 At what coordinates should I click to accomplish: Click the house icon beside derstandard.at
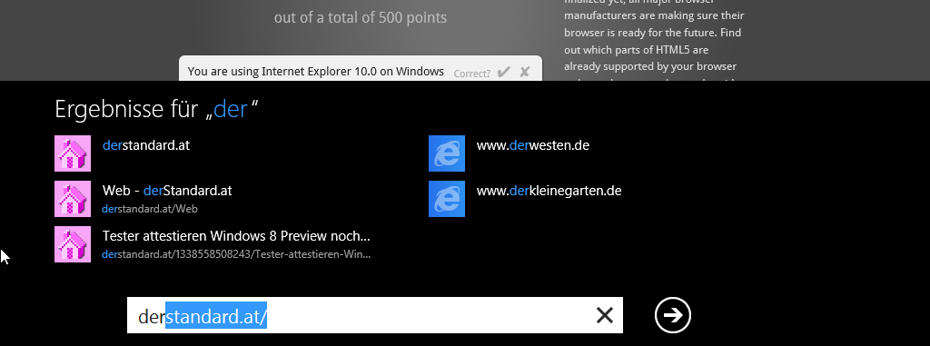(73, 153)
